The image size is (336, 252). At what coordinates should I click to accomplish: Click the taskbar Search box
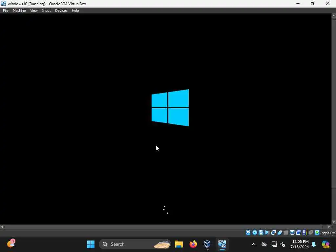click(x=135, y=244)
